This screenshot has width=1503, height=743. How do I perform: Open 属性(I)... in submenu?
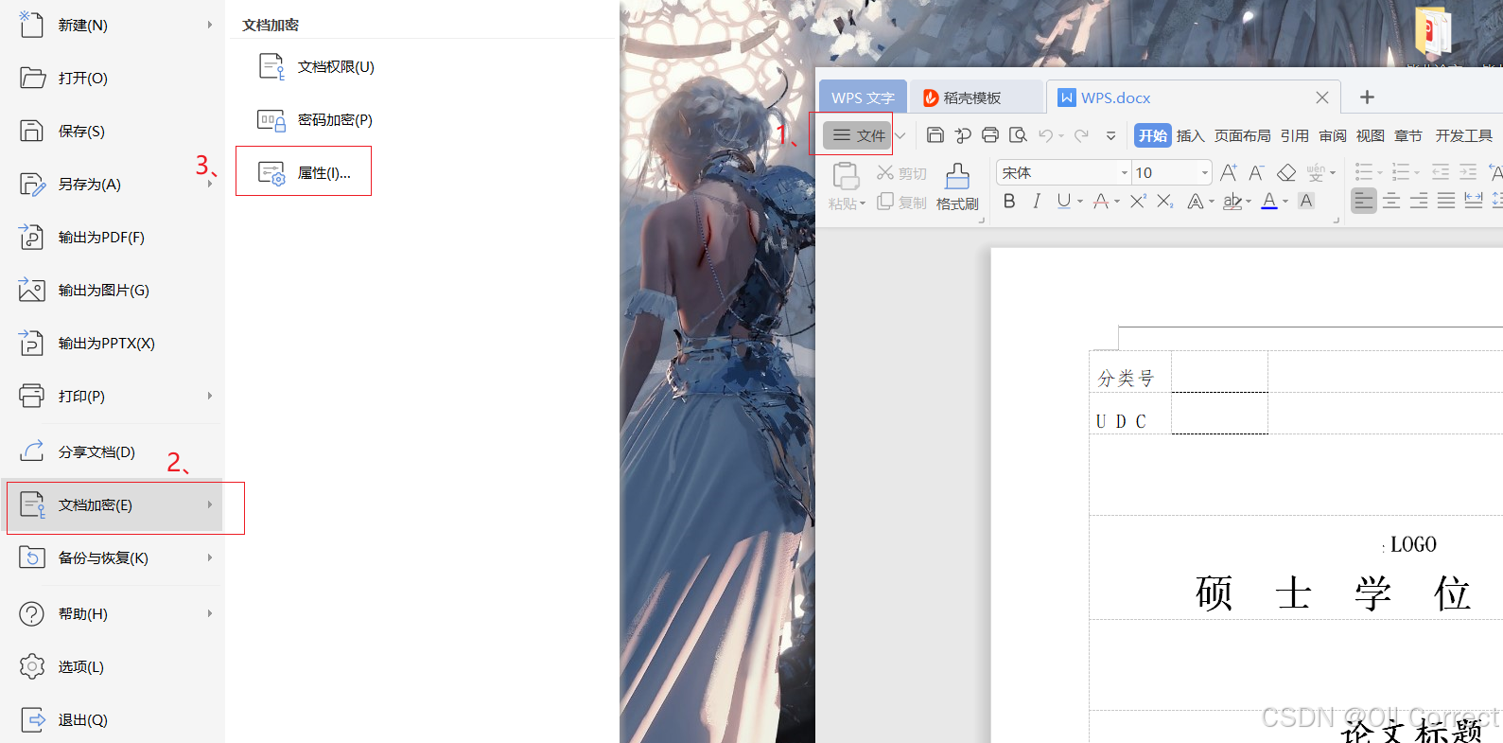pyautogui.click(x=304, y=173)
